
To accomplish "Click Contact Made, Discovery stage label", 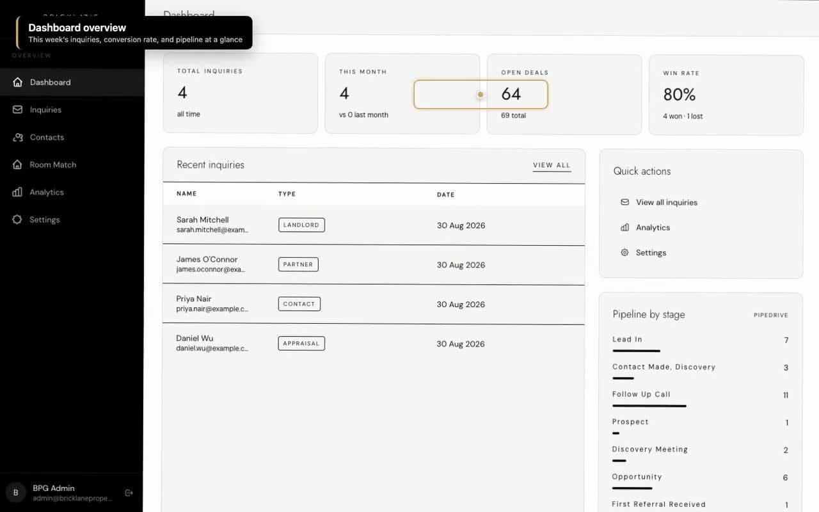I will click(x=664, y=367).
